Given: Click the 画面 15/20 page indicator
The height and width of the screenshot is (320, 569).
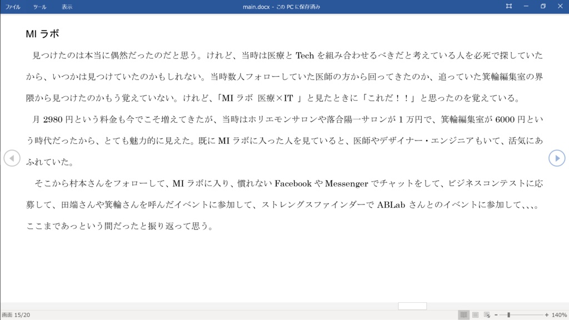Looking at the screenshot, I should 17,314.
